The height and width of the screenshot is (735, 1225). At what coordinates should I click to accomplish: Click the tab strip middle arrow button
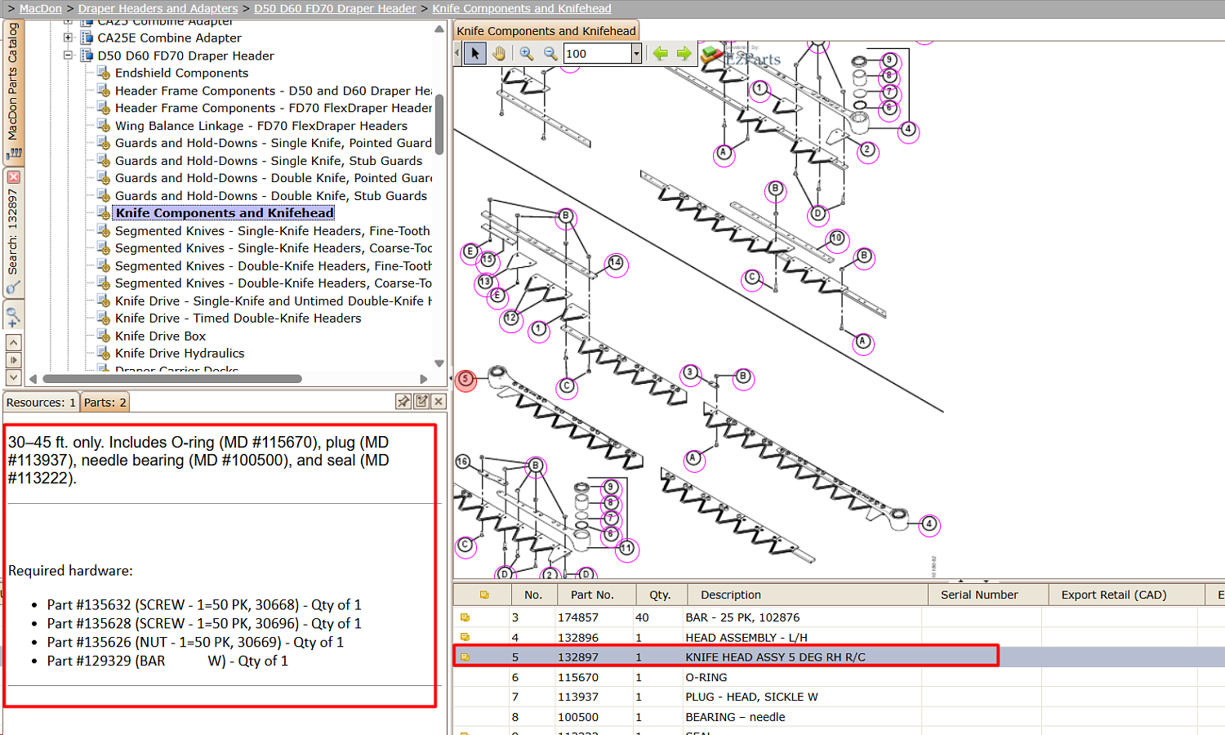[13, 360]
